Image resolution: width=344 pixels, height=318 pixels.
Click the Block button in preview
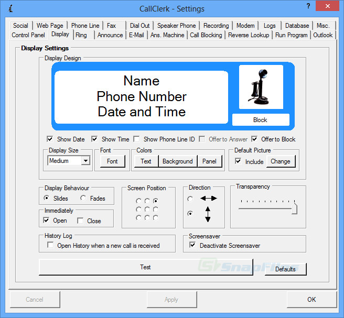pos(261,120)
